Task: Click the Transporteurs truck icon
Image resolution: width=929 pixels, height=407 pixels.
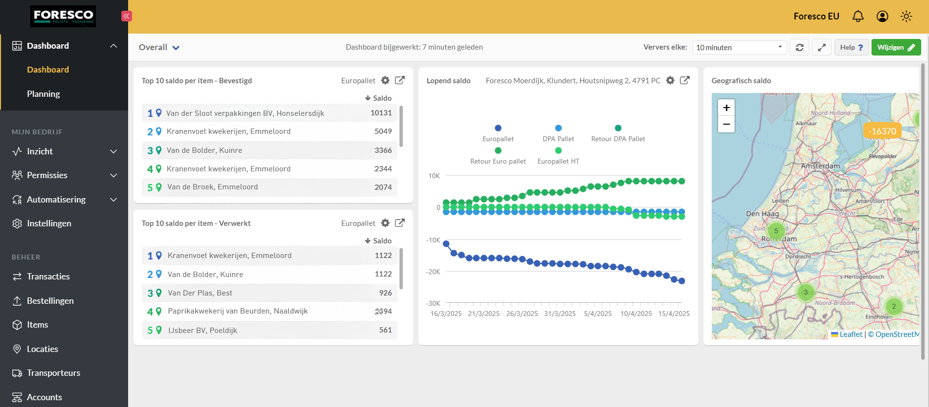Action: 17,373
